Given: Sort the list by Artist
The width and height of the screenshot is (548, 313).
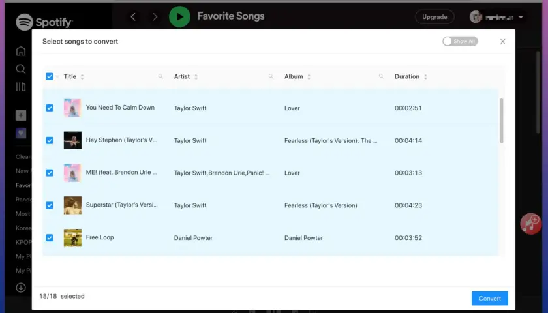Looking at the screenshot, I should point(196,76).
